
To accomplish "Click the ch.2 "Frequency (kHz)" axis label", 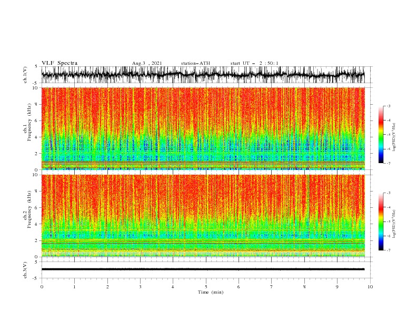I will pyautogui.click(x=29, y=209).
